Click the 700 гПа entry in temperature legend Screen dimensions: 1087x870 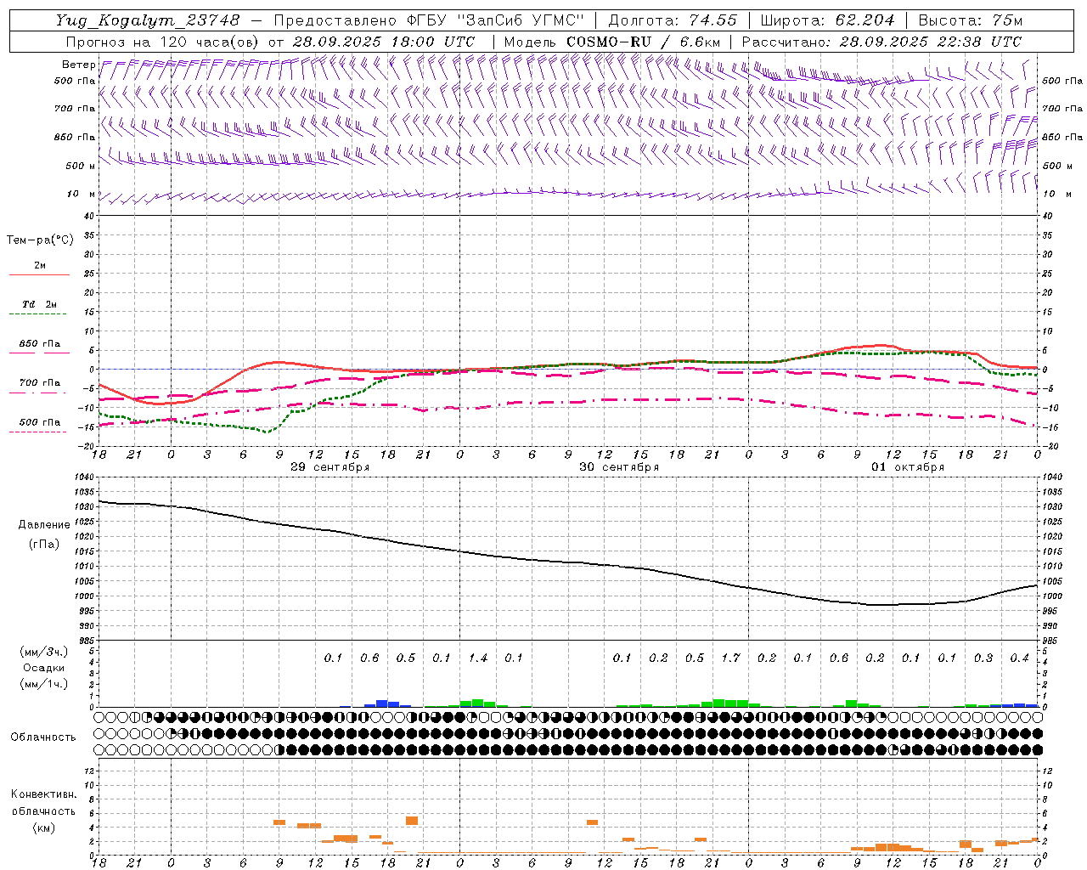(x=40, y=383)
